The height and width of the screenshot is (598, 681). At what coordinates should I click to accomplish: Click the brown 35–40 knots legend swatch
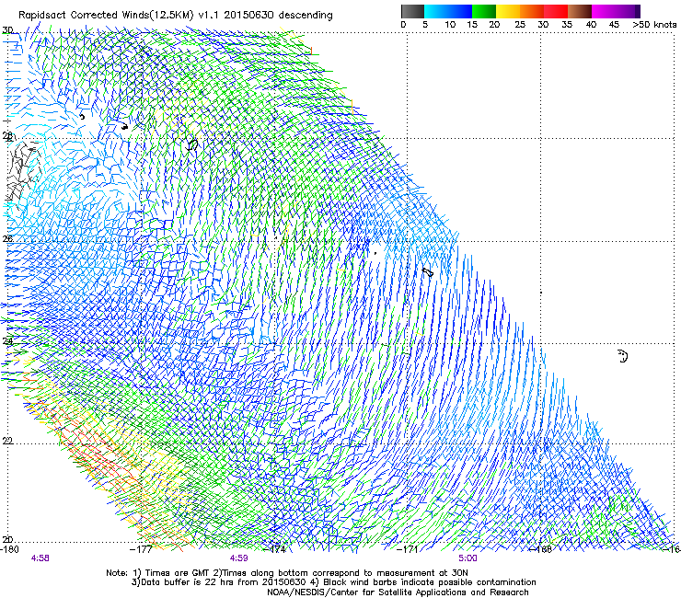coord(580,11)
